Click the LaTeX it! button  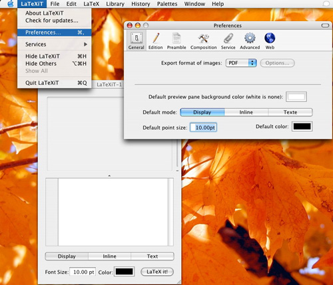[157, 272]
